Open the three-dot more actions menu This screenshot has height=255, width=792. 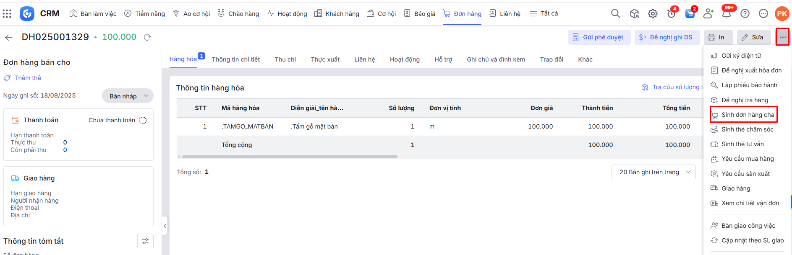[783, 37]
